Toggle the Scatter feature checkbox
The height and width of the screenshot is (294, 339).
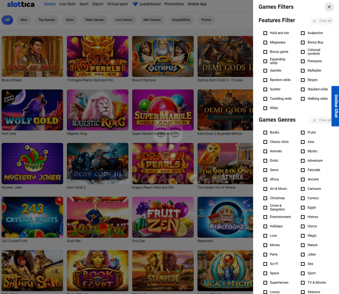coord(265,89)
